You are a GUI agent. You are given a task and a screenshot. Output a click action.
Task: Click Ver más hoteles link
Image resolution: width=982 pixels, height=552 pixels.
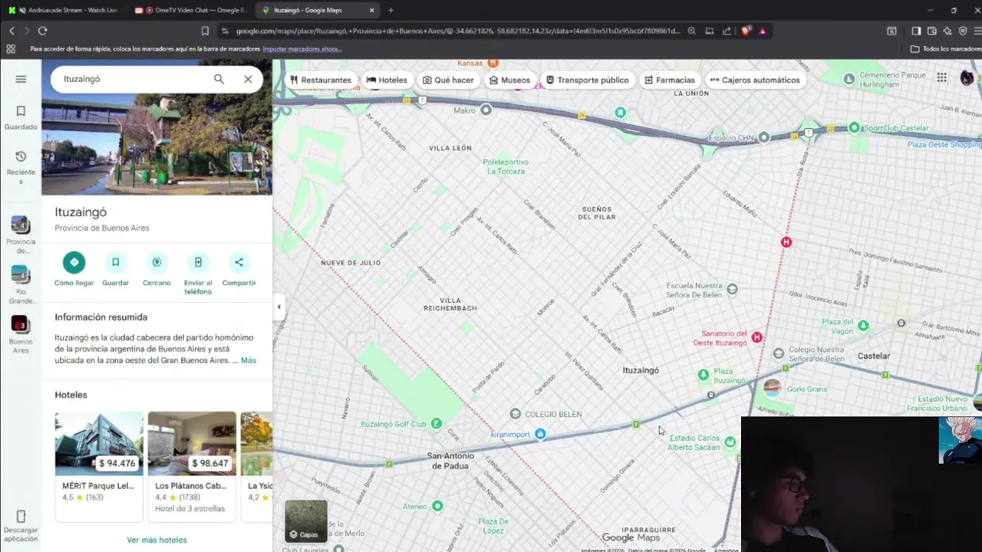tap(157, 540)
